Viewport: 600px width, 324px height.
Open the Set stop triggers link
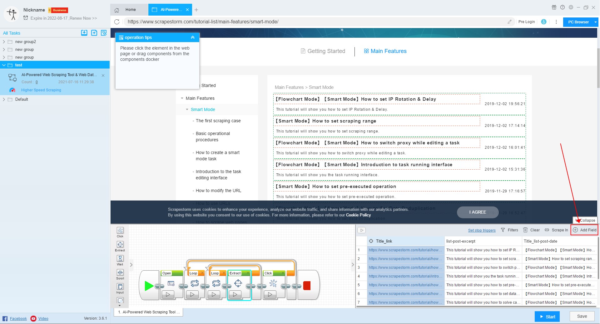click(x=482, y=230)
